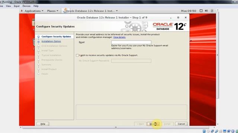Viewport: 238px width, 133px height.
Task: Click the disabled Finish step
Action: pos(45,74)
